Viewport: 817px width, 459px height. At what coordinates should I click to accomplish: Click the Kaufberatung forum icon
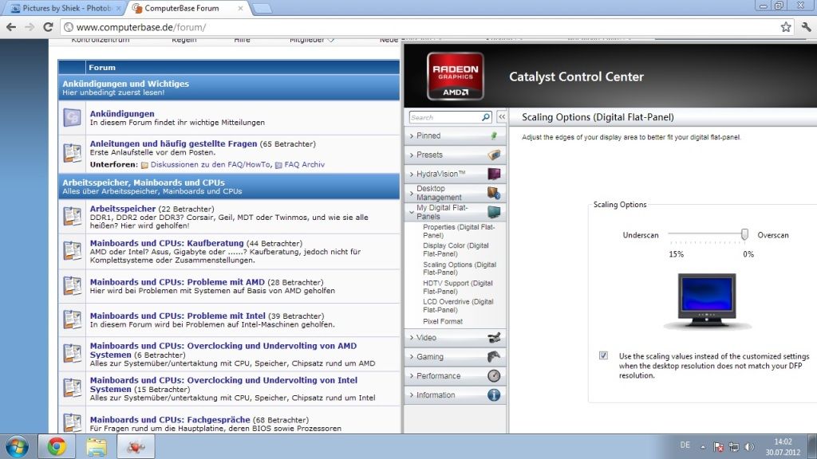click(x=72, y=250)
